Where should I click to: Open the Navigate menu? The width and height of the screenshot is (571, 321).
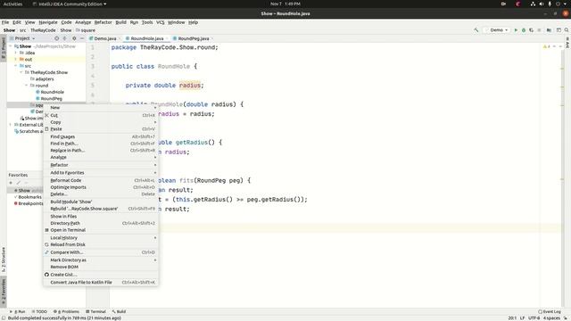pos(48,22)
